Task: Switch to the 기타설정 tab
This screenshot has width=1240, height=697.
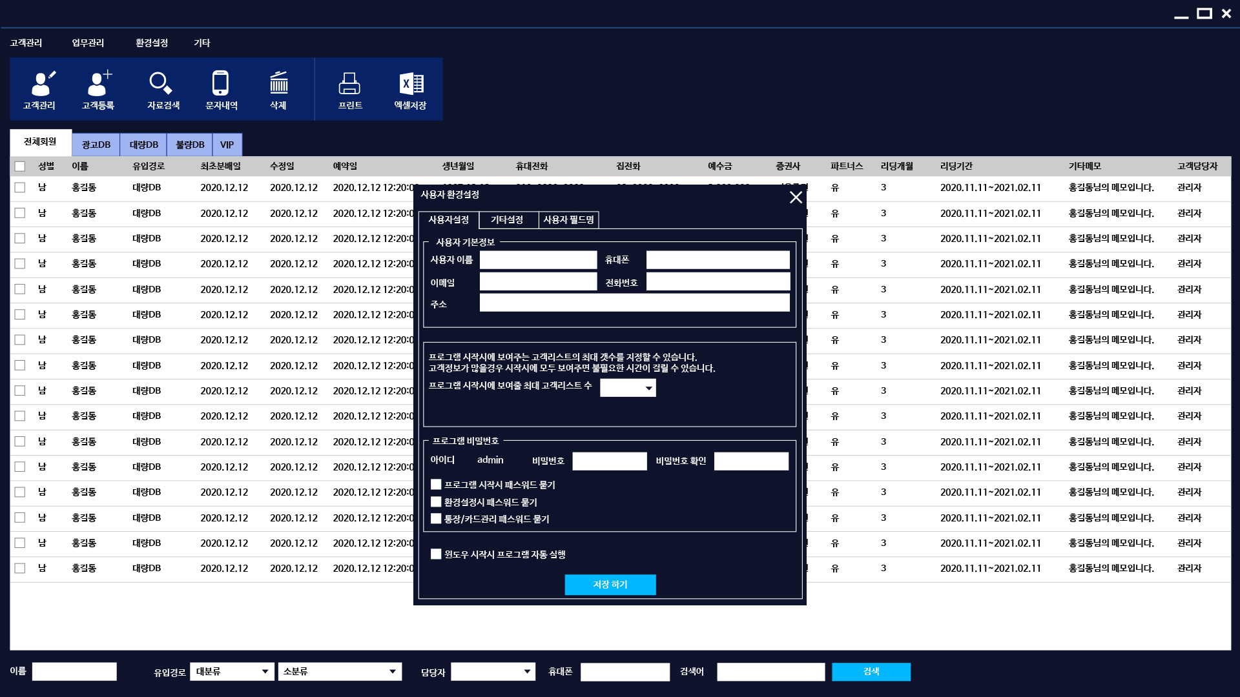Action: pos(507,220)
